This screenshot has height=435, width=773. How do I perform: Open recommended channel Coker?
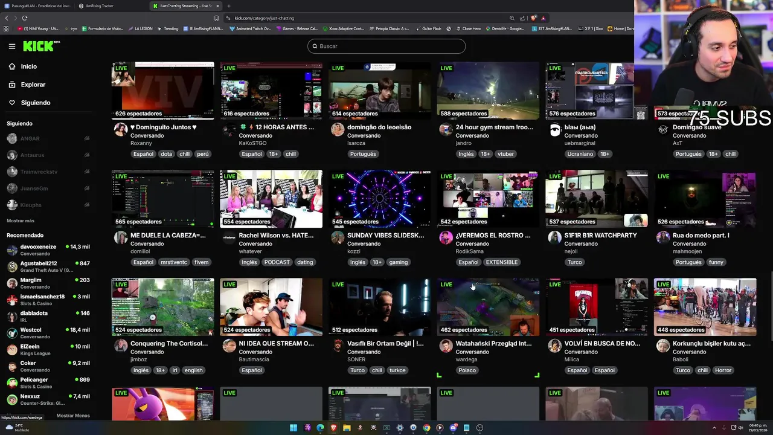pos(48,366)
